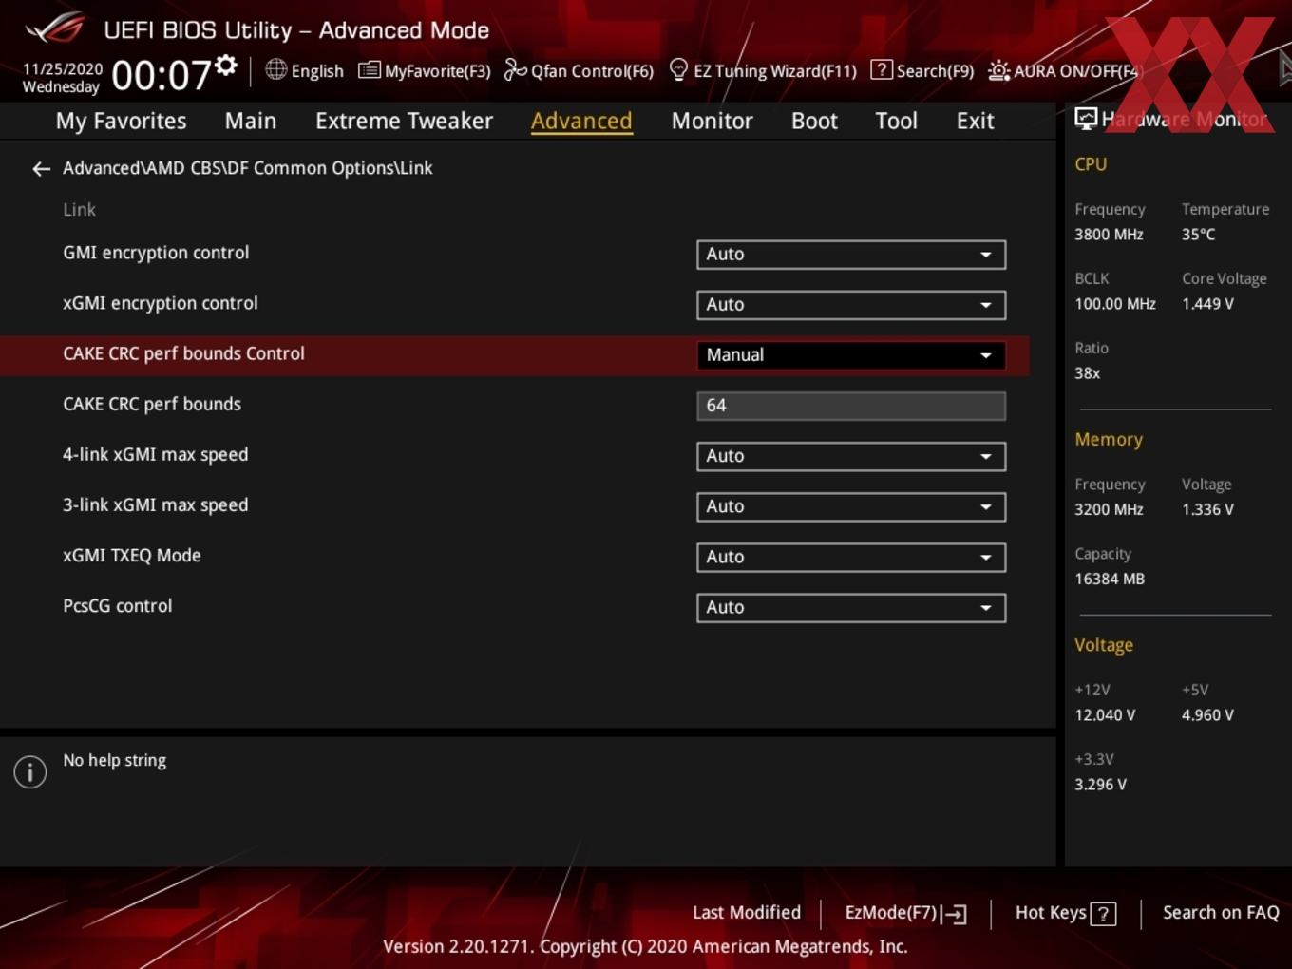Switch to Main tab

pos(251,121)
